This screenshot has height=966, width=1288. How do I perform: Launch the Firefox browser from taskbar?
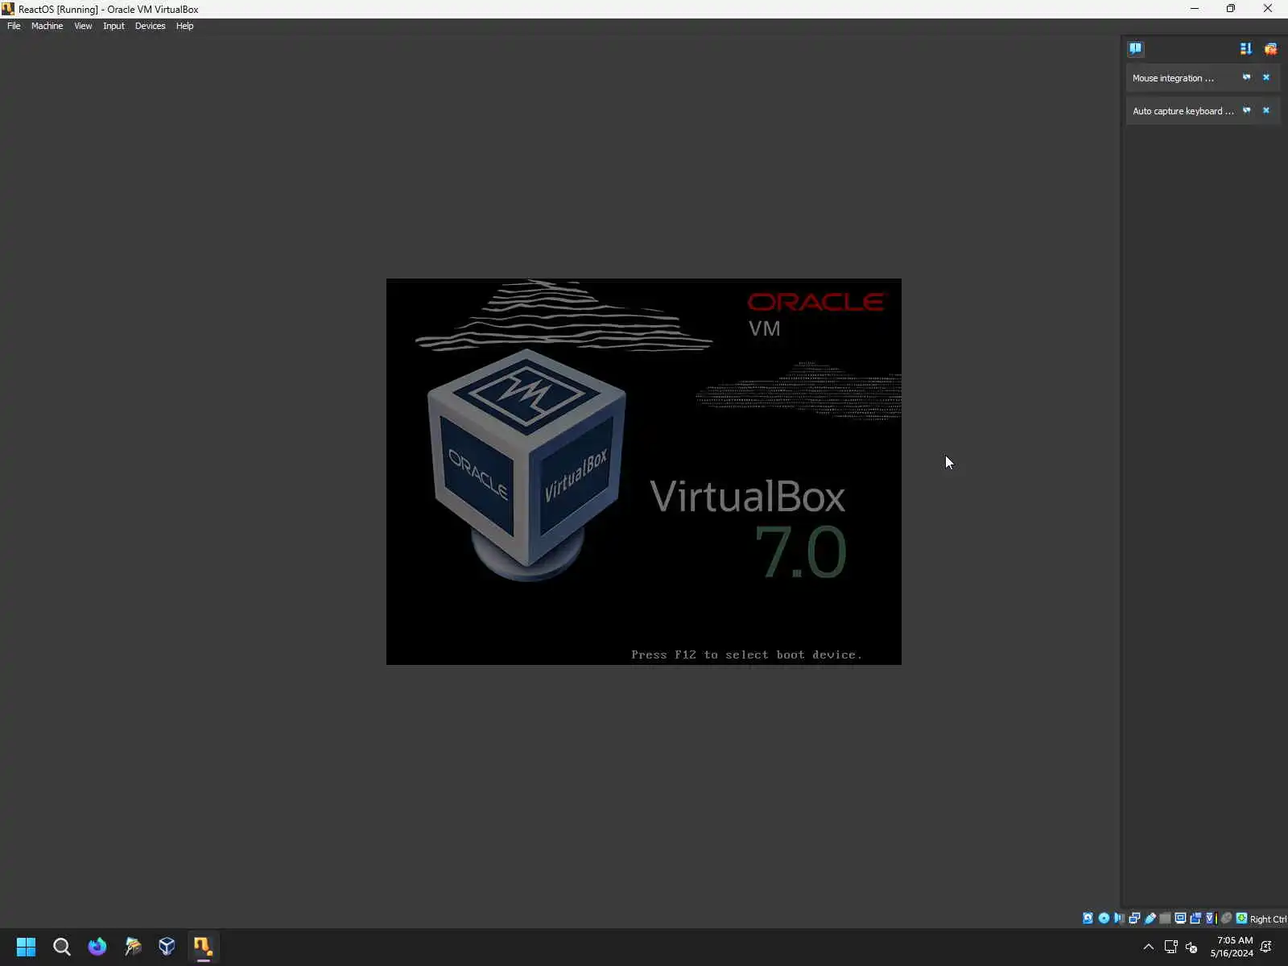pyautogui.click(x=97, y=947)
